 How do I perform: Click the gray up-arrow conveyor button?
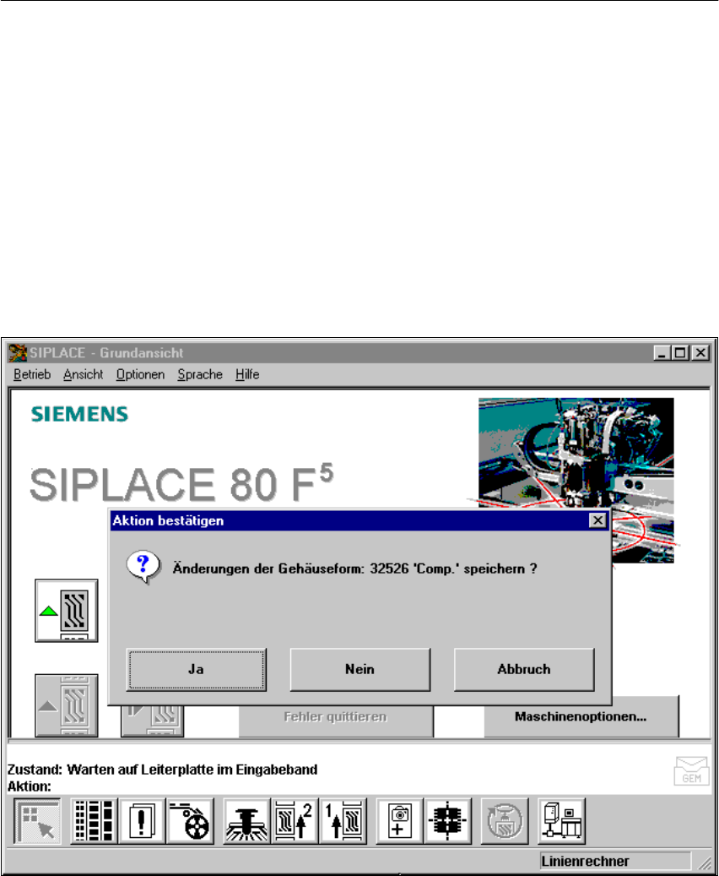[67, 705]
